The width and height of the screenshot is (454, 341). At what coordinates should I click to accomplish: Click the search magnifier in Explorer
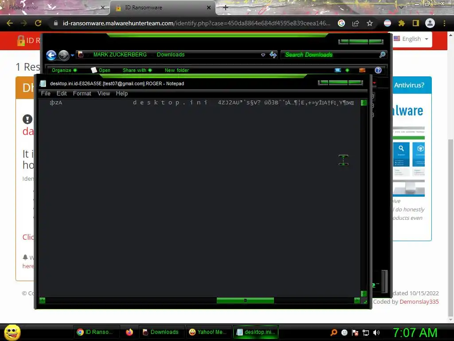click(x=382, y=55)
